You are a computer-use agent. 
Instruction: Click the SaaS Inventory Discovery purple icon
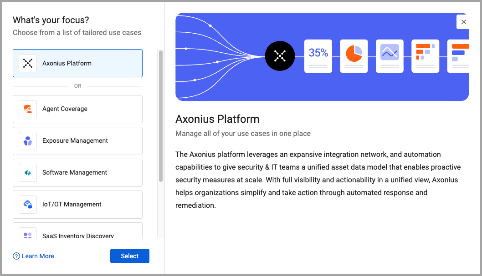pos(28,234)
